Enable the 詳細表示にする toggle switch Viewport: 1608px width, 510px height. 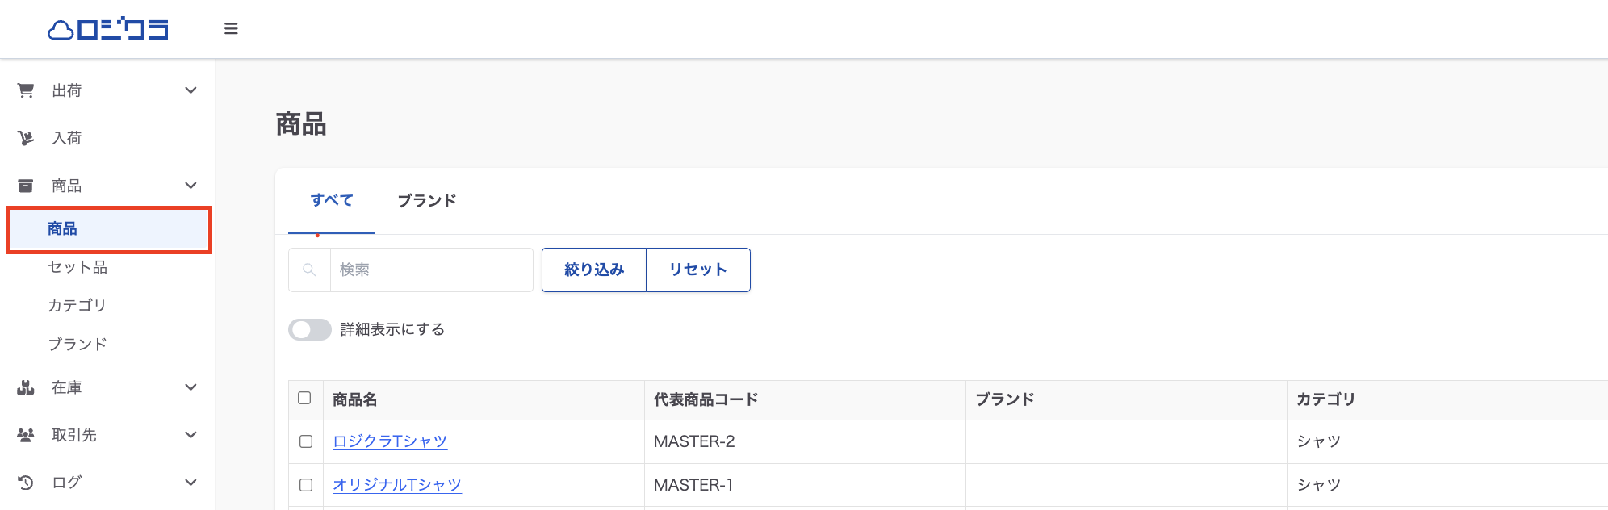(310, 329)
